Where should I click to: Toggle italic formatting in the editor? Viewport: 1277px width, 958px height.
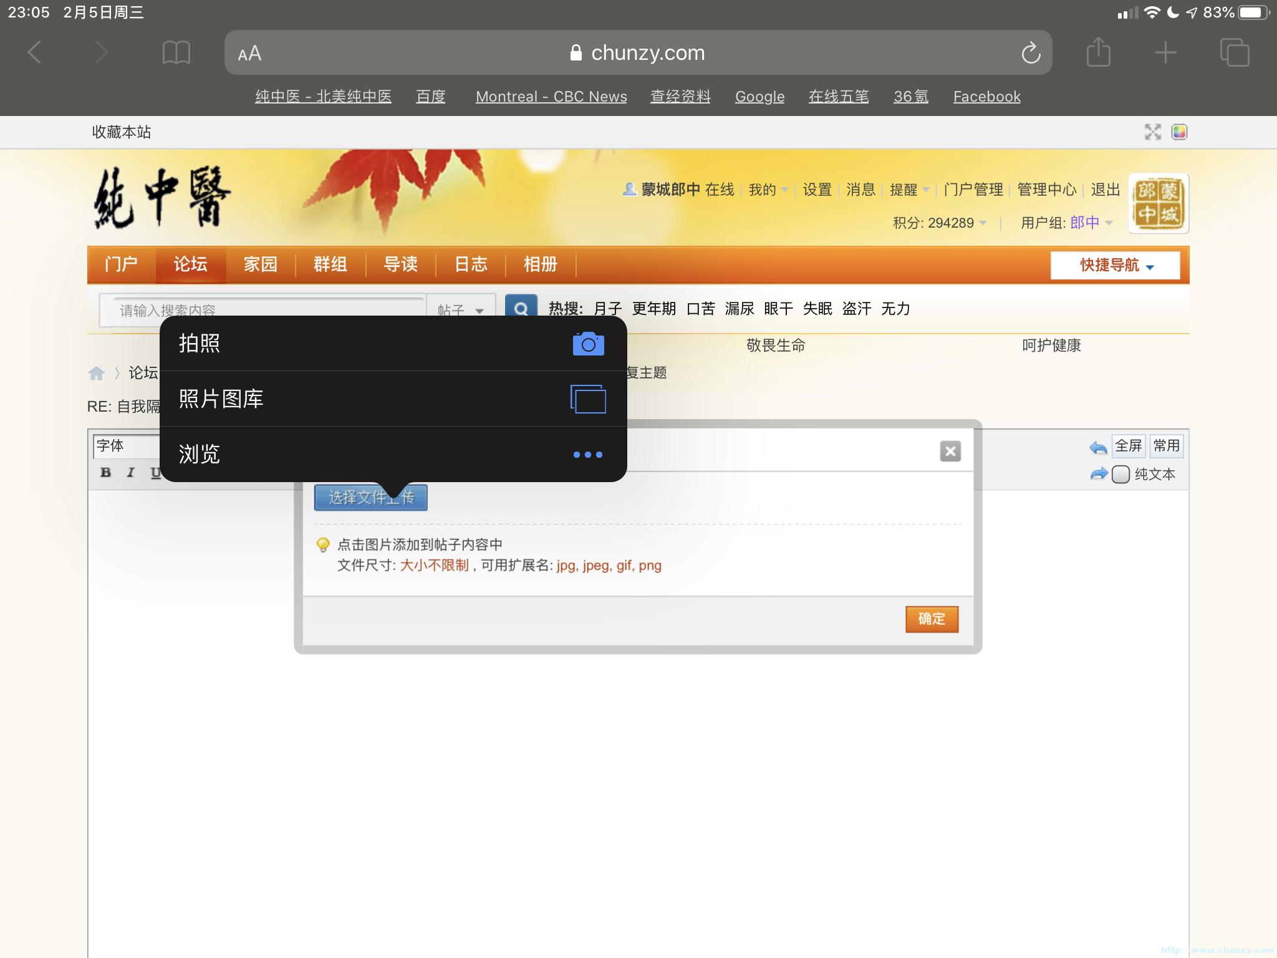coord(130,472)
